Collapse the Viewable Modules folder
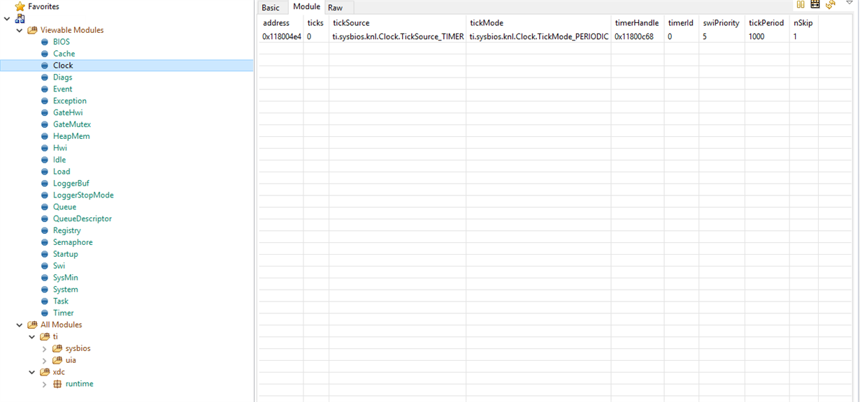The height and width of the screenshot is (402, 860). tap(20, 30)
